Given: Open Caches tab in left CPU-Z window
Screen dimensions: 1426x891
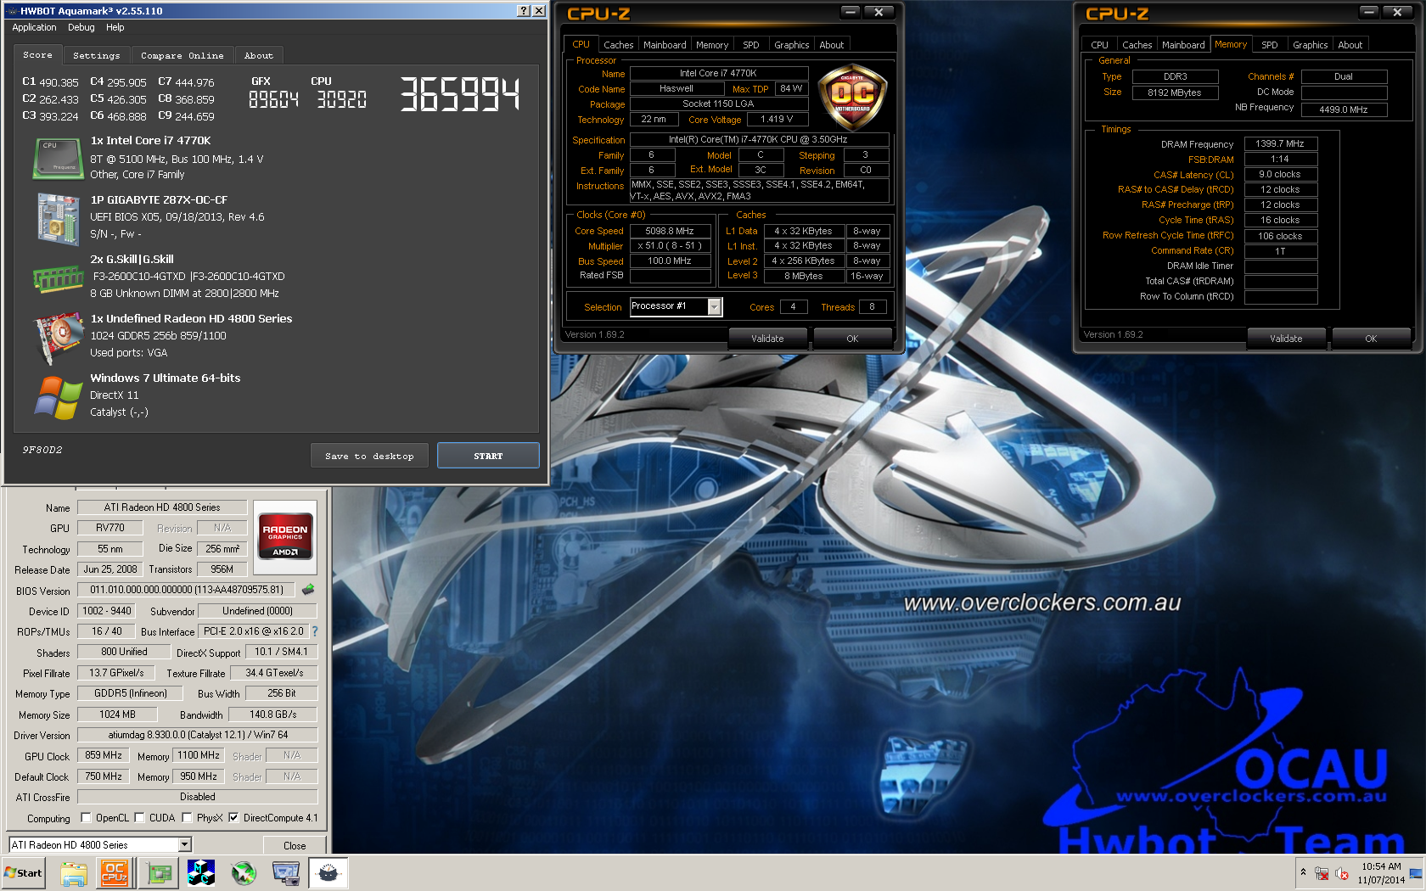Looking at the screenshot, I should coord(619,45).
